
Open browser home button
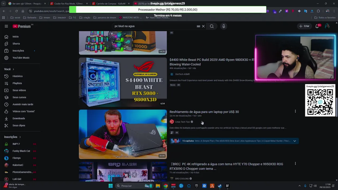[x=23, y=11]
